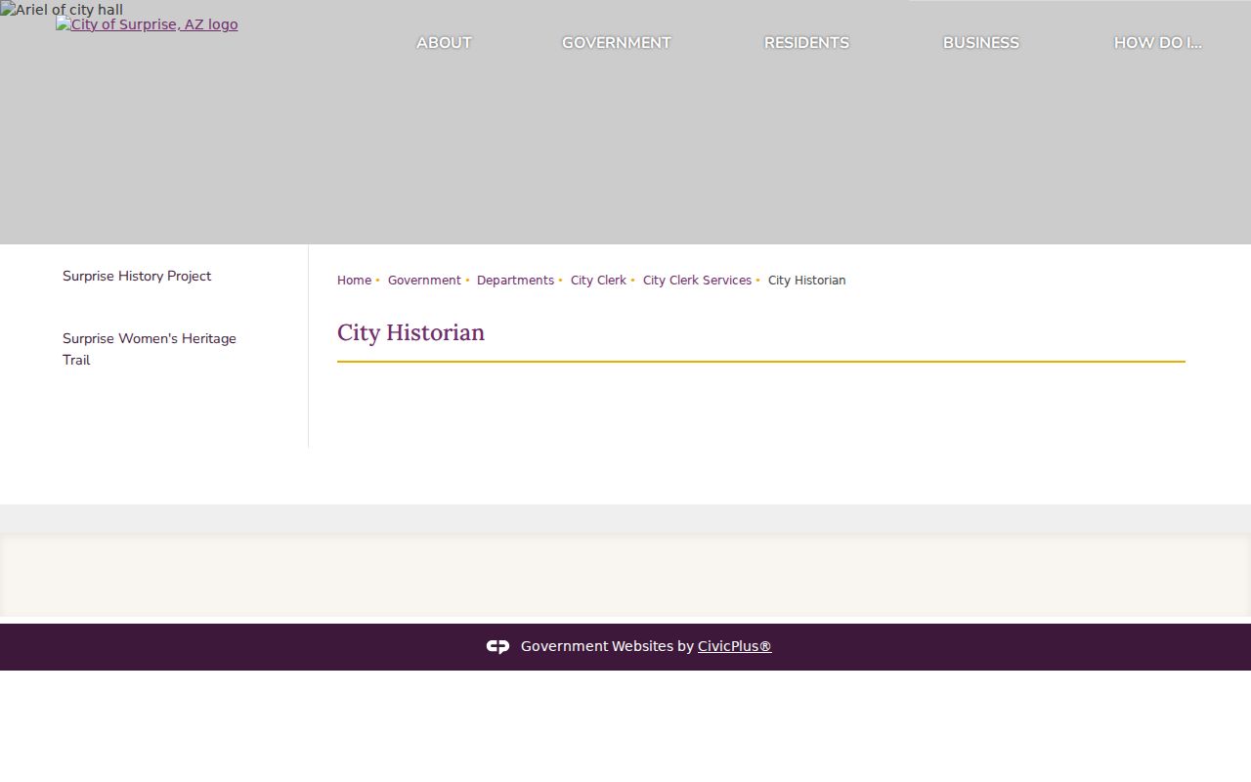The image size is (1251, 782).
Task: Open the Residents menu
Action: click(x=806, y=43)
